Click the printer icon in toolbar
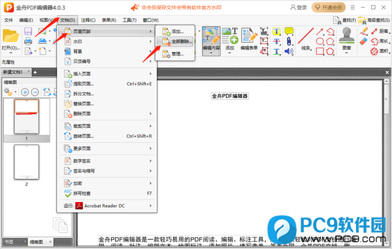This screenshot has width=392, height=249. 28,41
